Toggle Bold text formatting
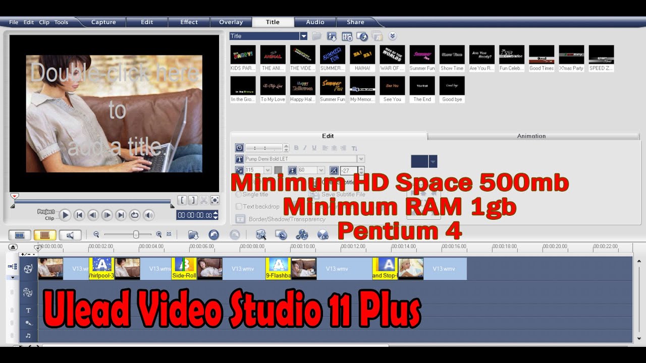Screen dimensions: 646x363 tap(296, 148)
